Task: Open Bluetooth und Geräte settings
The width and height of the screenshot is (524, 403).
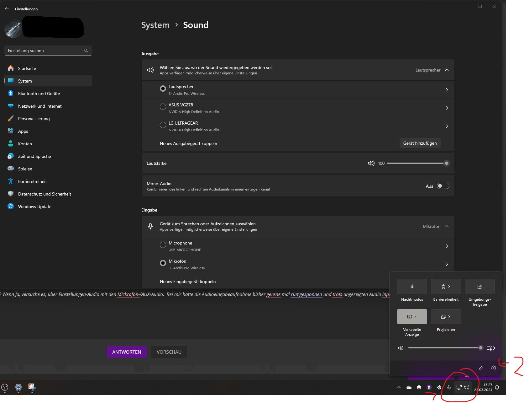Action: pyautogui.click(x=39, y=94)
